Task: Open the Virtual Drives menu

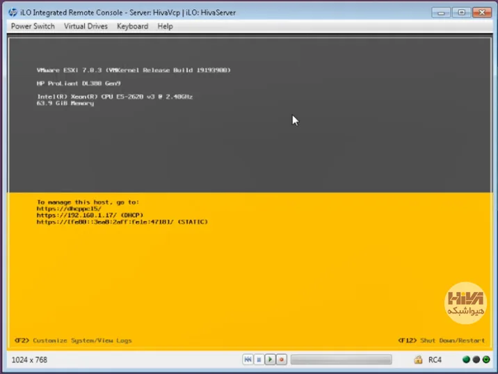Action: (86, 26)
